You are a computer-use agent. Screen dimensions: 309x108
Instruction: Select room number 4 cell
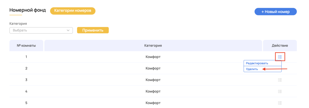26,92
